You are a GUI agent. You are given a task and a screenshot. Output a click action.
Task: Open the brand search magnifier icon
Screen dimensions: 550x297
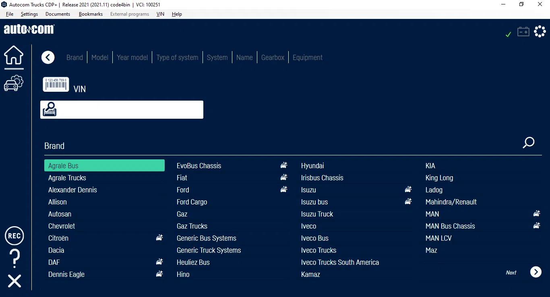click(x=528, y=143)
